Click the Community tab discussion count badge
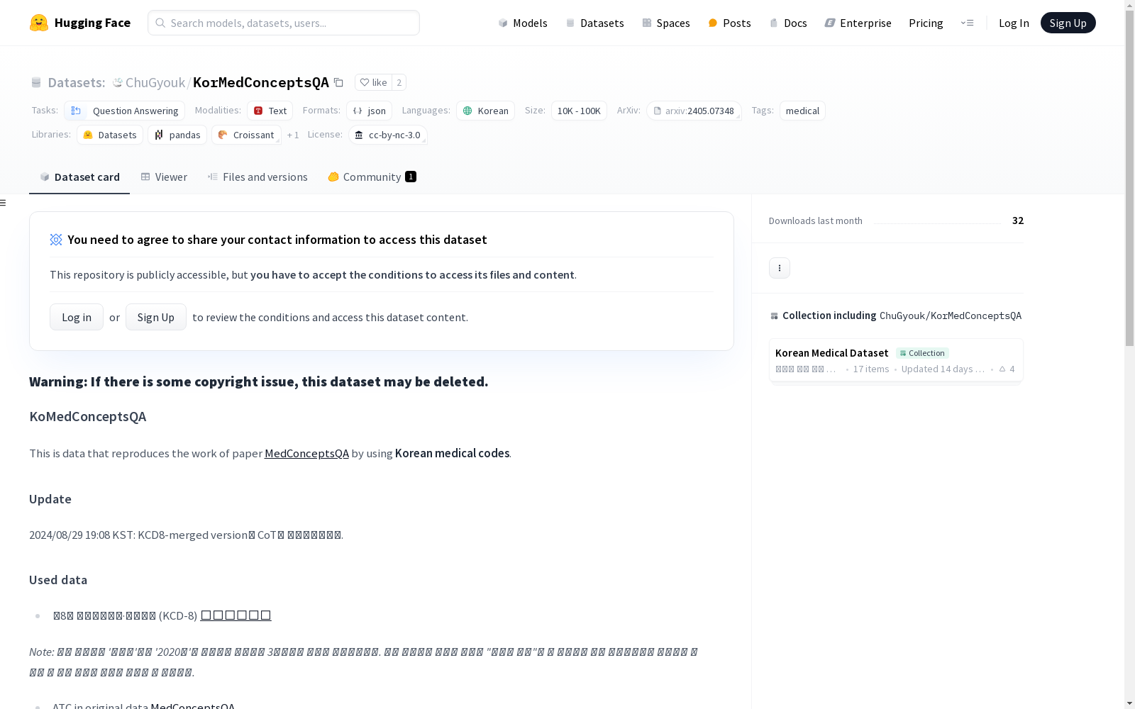 [411, 177]
